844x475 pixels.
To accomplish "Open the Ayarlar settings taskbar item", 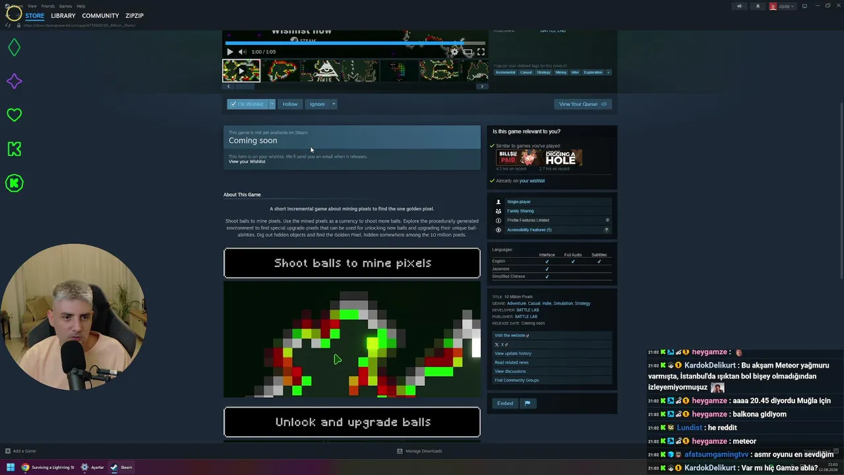I will pyautogui.click(x=93, y=467).
